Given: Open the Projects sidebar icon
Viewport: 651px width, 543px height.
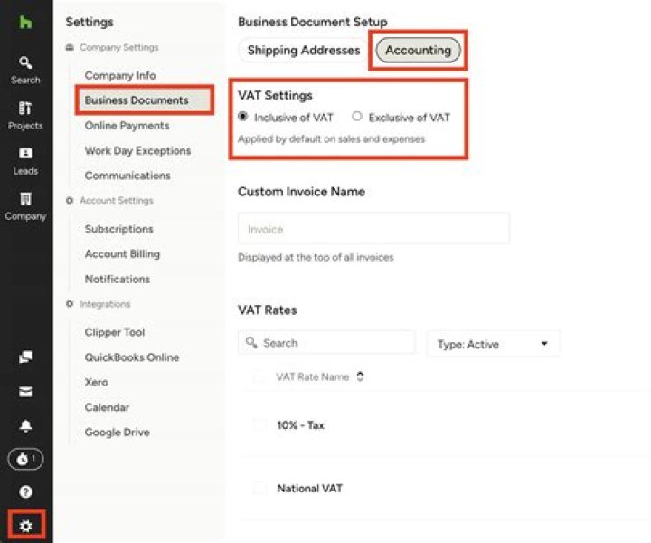Looking at the screenshot, I should [25, 116].
